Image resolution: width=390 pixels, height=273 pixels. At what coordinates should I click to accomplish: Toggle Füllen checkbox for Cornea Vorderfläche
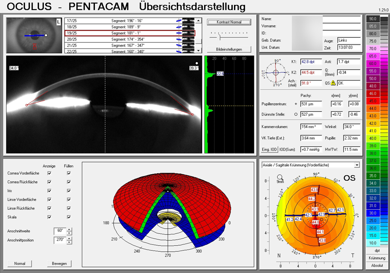[x=68, y=173]
